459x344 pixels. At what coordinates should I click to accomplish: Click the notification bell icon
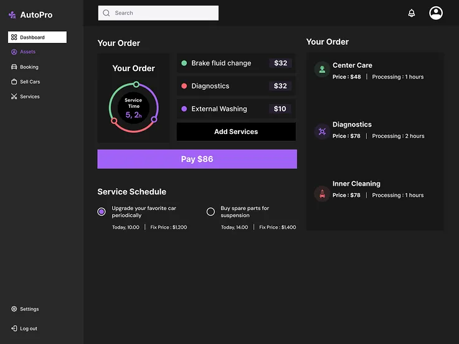coord(412,13)
